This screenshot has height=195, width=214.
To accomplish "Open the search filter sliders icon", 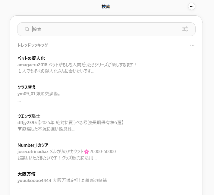I will tap(185, 29).
